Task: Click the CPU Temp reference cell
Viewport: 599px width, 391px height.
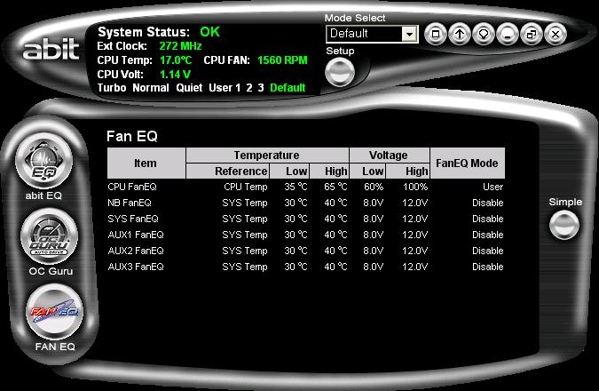Action: point(245,187)
